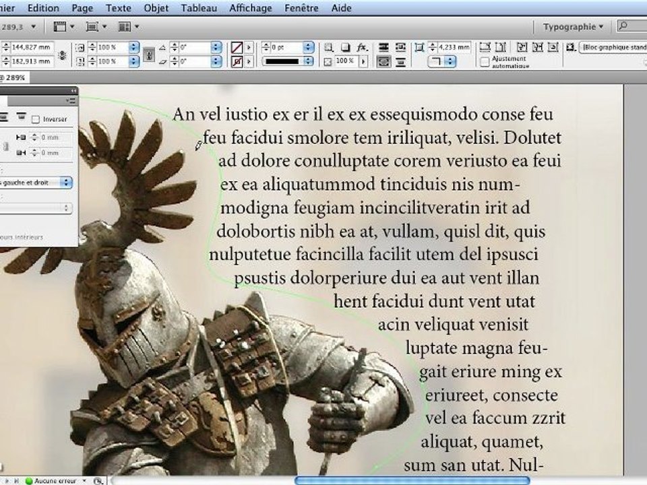Open the text wrap panel options menu
Viewport: 647px width, 485px height.
(x=71, y=100)
